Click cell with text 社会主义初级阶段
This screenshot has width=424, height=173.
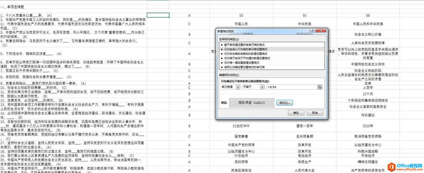tap(368, 70)
